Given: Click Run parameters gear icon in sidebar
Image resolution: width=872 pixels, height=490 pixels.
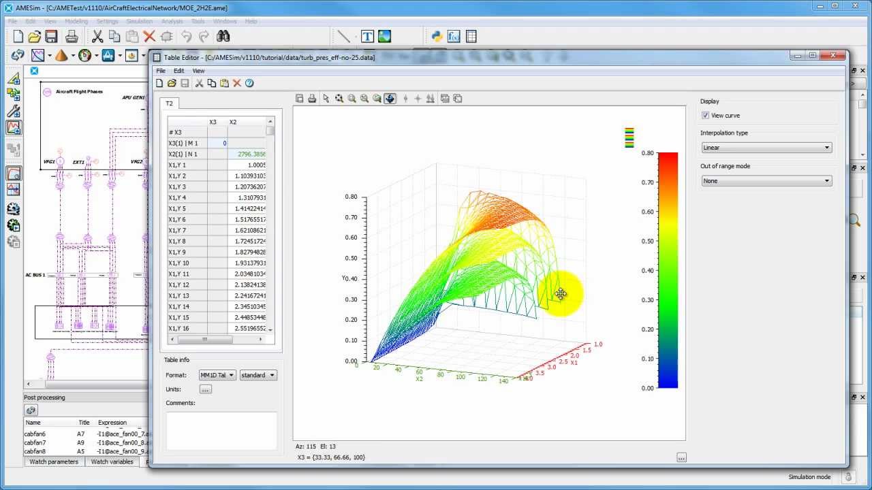Looking at the screenshot, I should (x=14, y=210).
